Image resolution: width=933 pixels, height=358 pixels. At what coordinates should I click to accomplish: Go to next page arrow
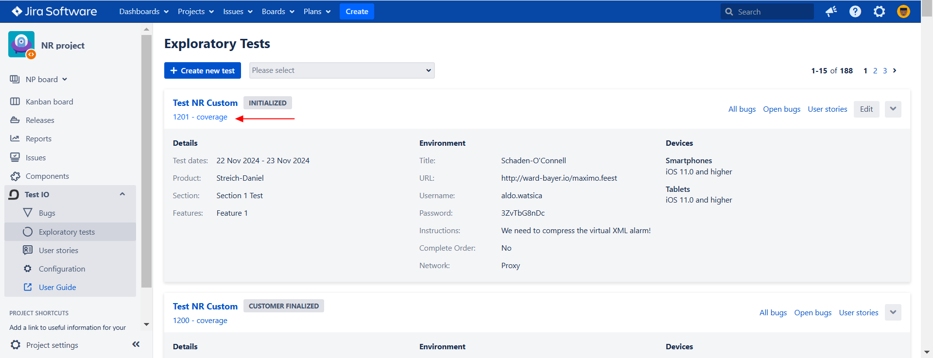coord(895,70)
